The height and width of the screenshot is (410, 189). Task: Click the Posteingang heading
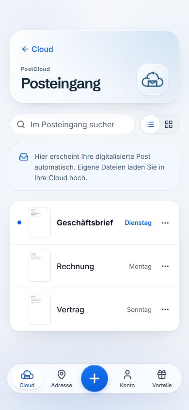[x=61, y=84]
